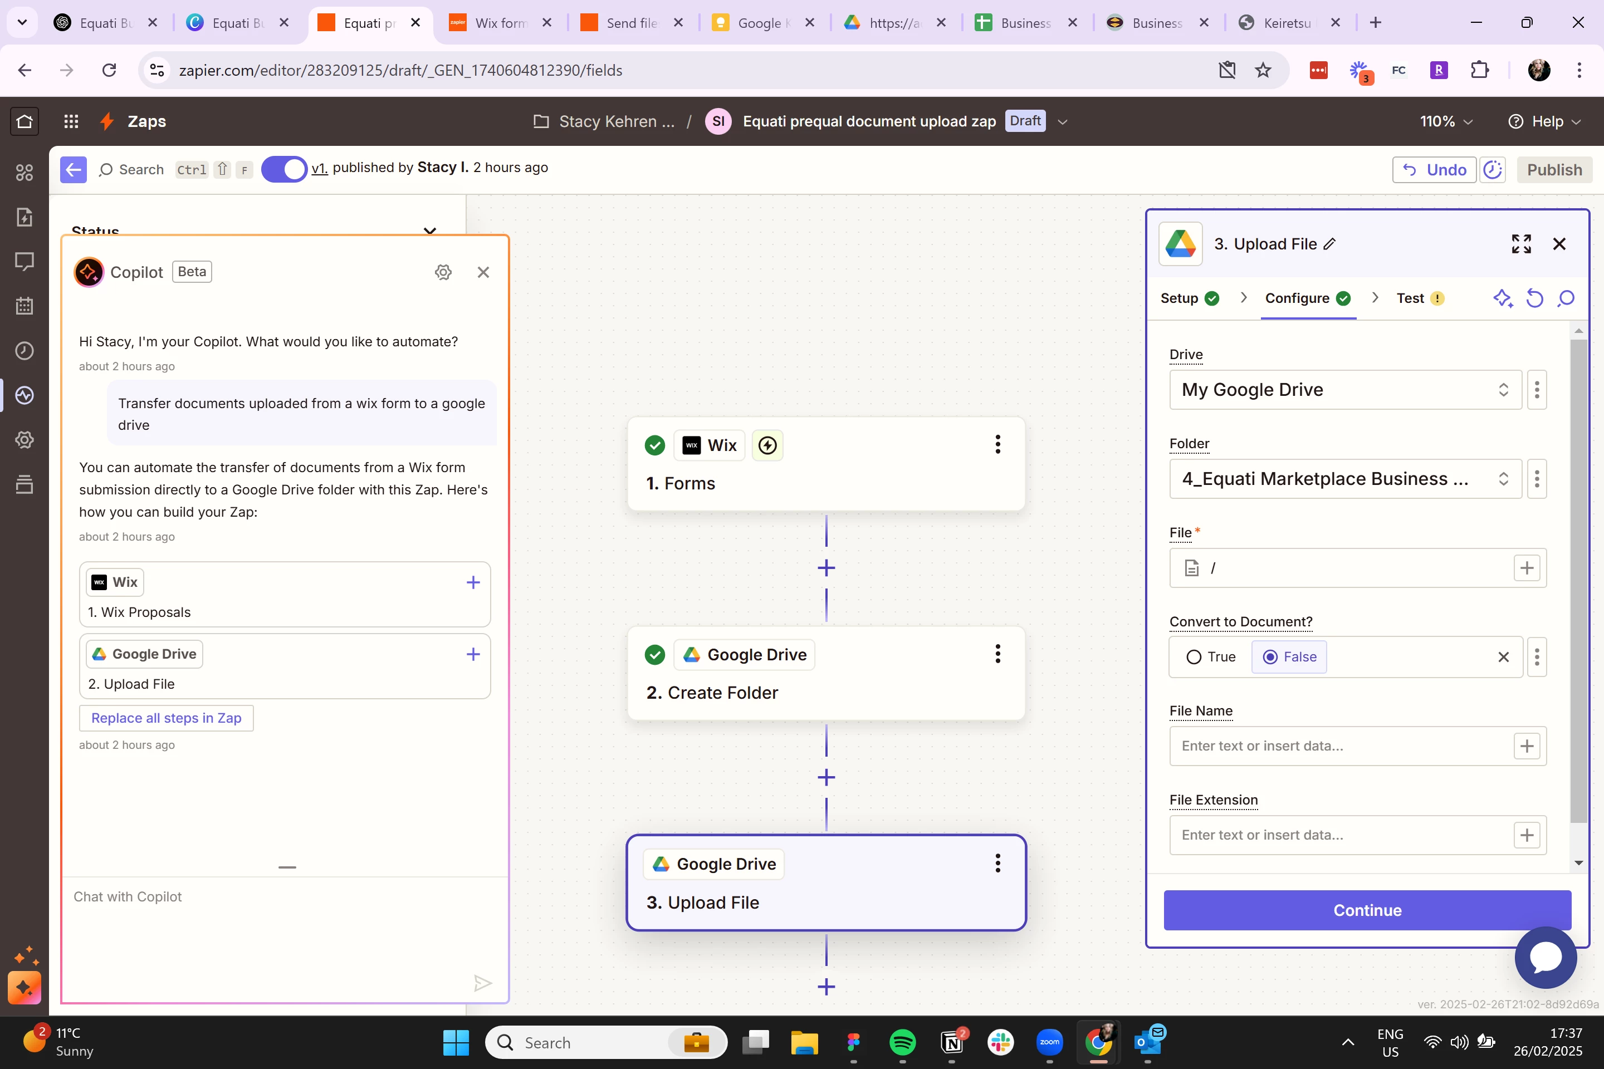Screen dimensions: 1604x1069
Task: Click back arrow button in editor toolbar
Action: pos(73,169)
